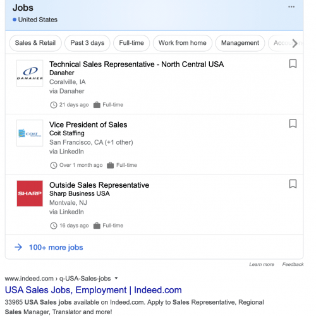Apply the Full-time filter chip
Screen dimensions: 316x316
[x=131, y=43]
